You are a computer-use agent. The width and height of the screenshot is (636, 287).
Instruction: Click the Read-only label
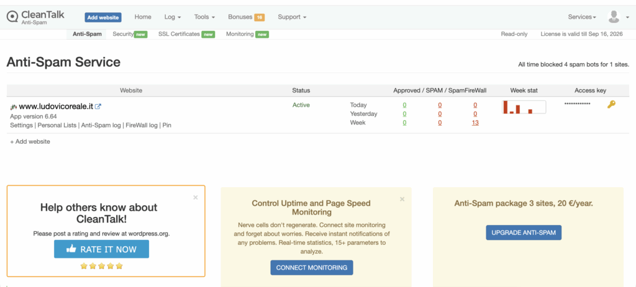514,34
